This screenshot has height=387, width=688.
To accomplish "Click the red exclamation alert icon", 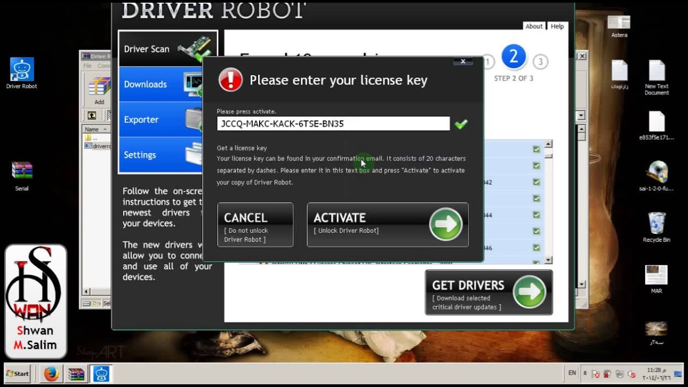I will [x=231, y=80].
